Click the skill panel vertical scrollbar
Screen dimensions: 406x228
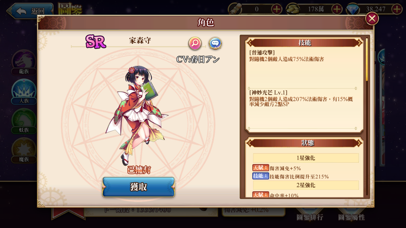tap(367, 60)
